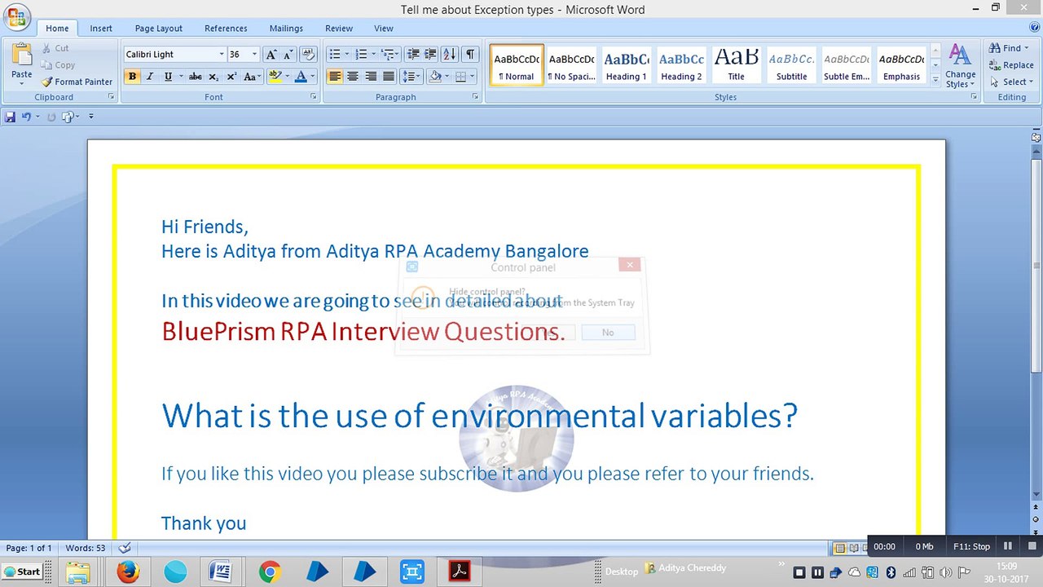The width and height of the screenshot is (1043, 587).
Task: Toggle Show/Hide paragraph marks
Action: [470, 55]
